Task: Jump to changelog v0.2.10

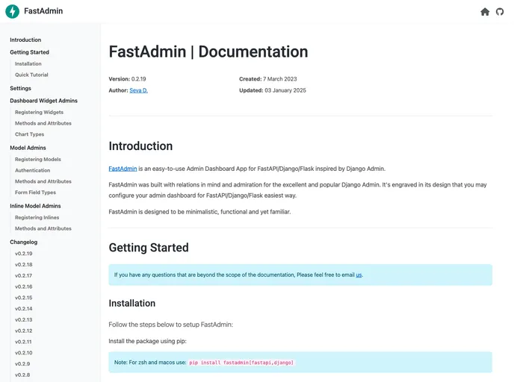Action: click(24, 353)
